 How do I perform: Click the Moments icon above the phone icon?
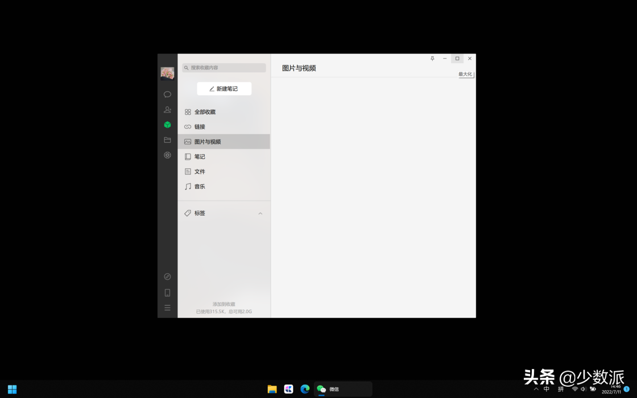pos(167,277)
